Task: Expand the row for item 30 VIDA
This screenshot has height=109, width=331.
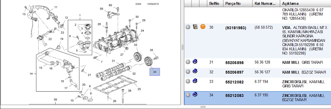Action: coord(188,27)
